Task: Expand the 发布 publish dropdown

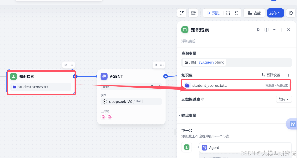Action: 275,13
